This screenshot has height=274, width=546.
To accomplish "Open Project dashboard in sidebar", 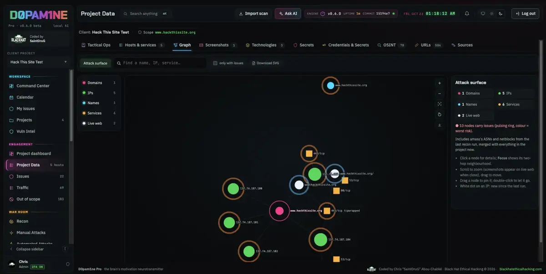I will [37, 154].
